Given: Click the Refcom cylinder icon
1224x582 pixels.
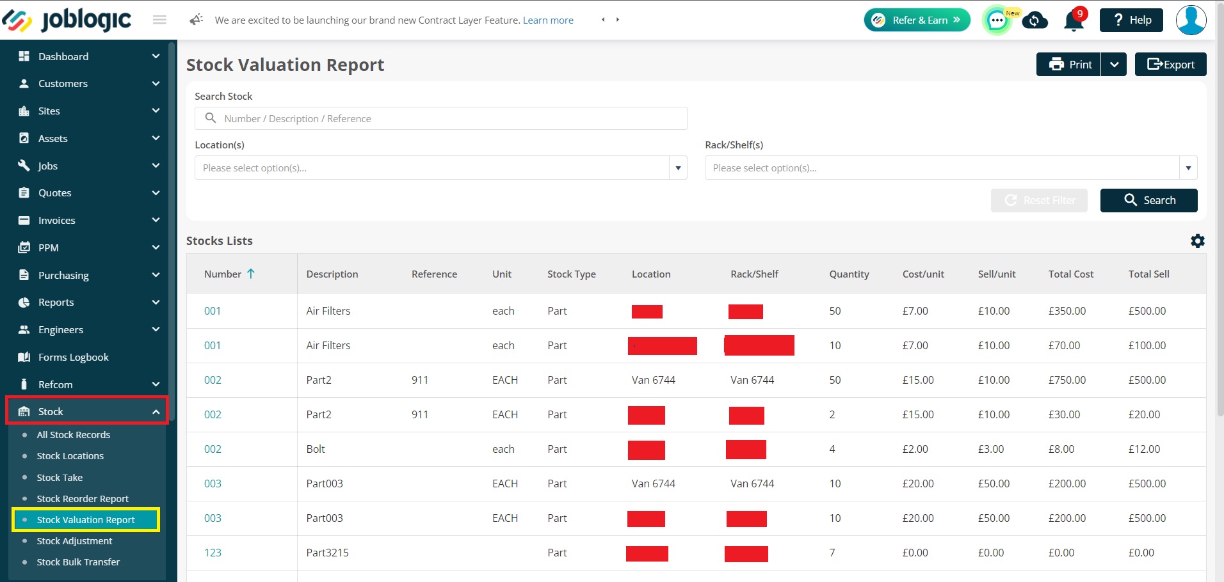Looking at the screenshot, I should coord(24,384).
